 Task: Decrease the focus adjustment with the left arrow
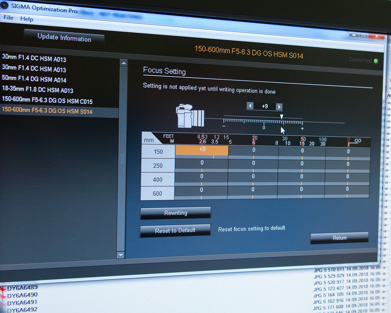250,106
